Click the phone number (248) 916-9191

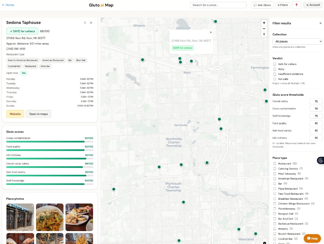tap(16, 49)
